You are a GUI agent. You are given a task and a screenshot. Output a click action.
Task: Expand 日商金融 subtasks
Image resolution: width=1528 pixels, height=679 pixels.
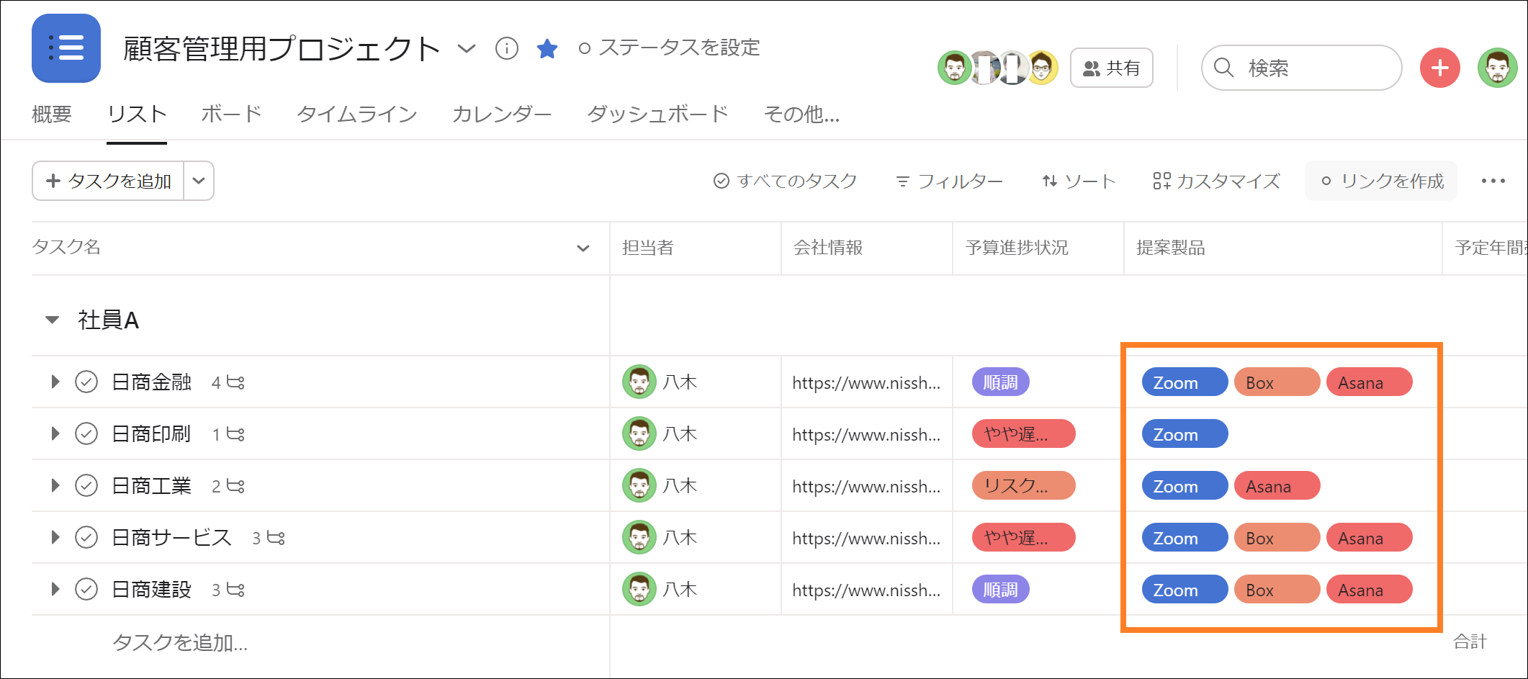55,382
